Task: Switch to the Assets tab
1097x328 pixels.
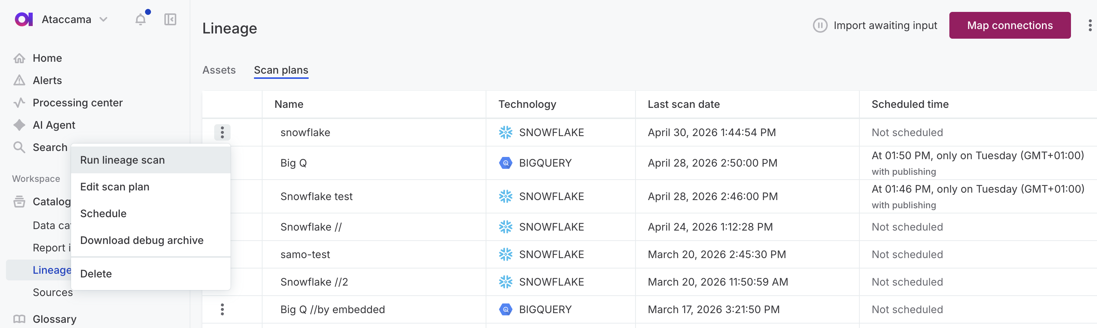Action: (x=219, y=70)
